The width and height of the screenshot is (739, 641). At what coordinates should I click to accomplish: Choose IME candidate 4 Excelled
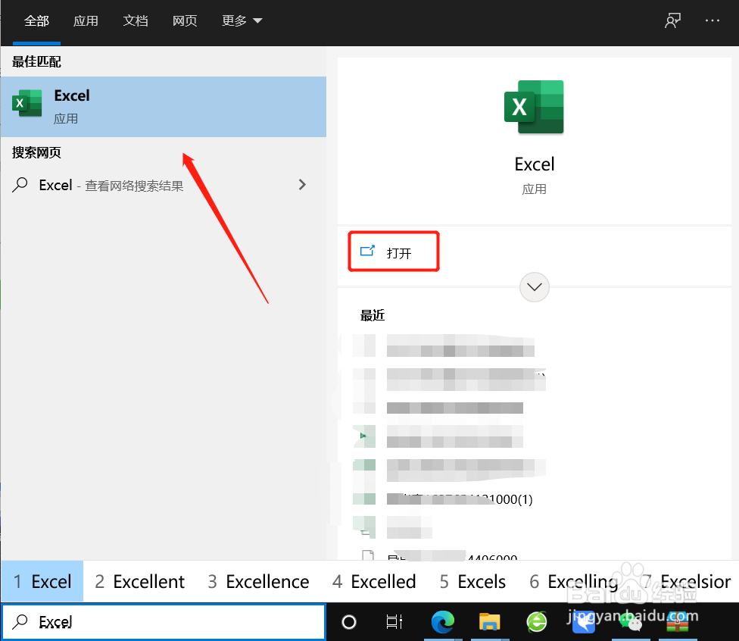[374, 582]
